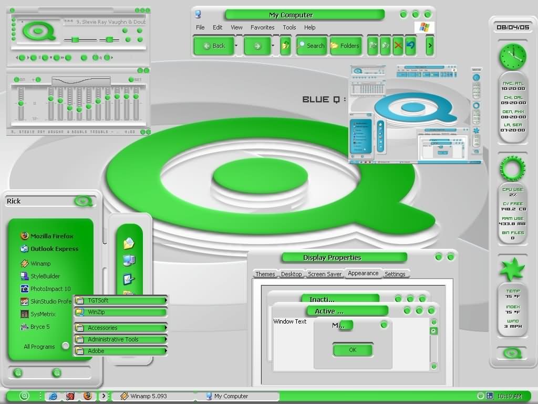Open the Back button history dropdown arrow

pos(236,46)
